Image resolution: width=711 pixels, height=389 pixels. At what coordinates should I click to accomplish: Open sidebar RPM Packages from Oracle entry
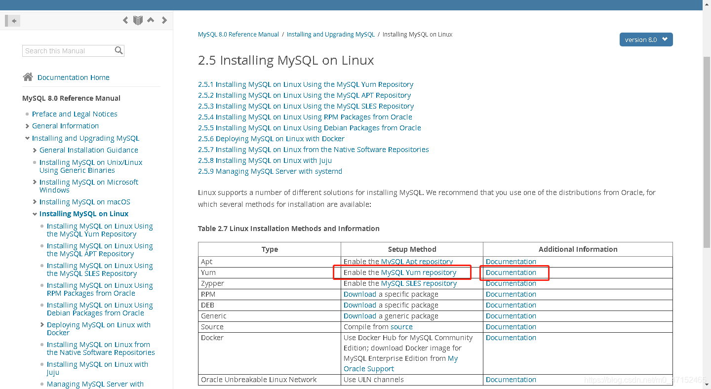click(100, 289)
